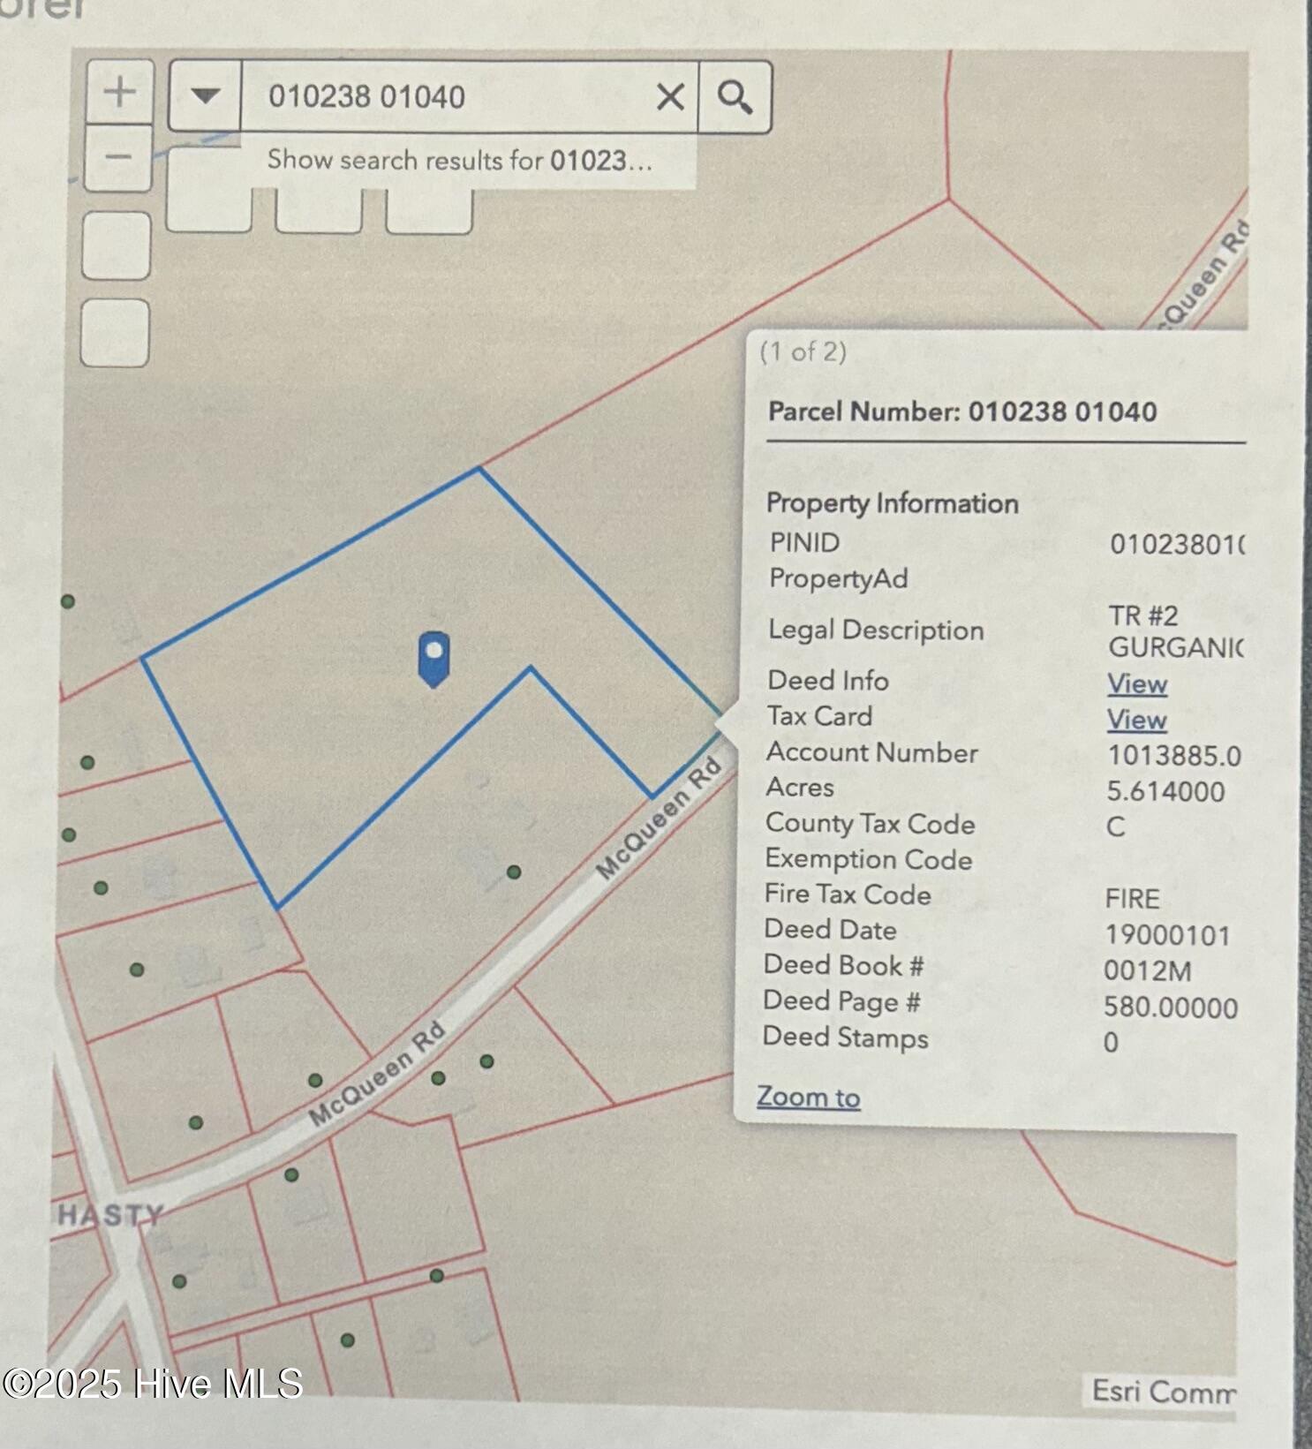Open the search source dropdown arrow
Screen dimensions: 1312x1449
click(205, 95)
